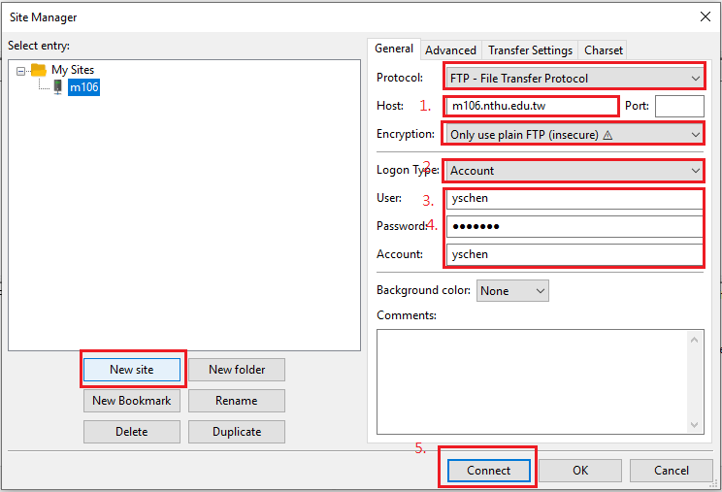
Task: Click the New folder button
Action: point(236,370)
